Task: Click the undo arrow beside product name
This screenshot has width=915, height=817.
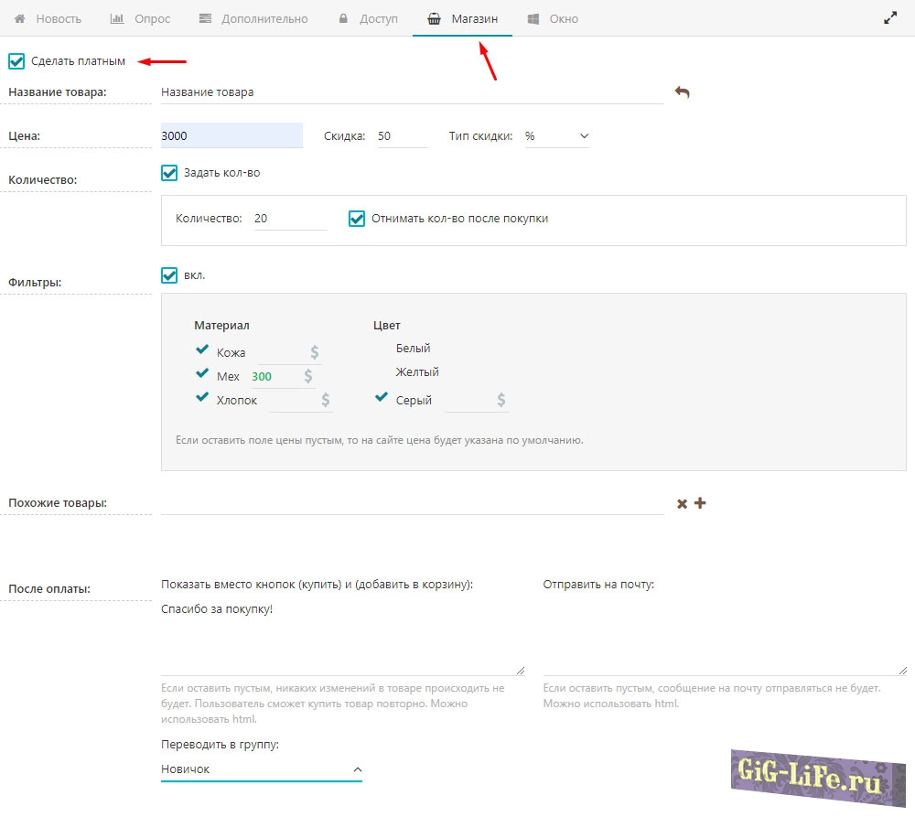Action: point(682,92)
